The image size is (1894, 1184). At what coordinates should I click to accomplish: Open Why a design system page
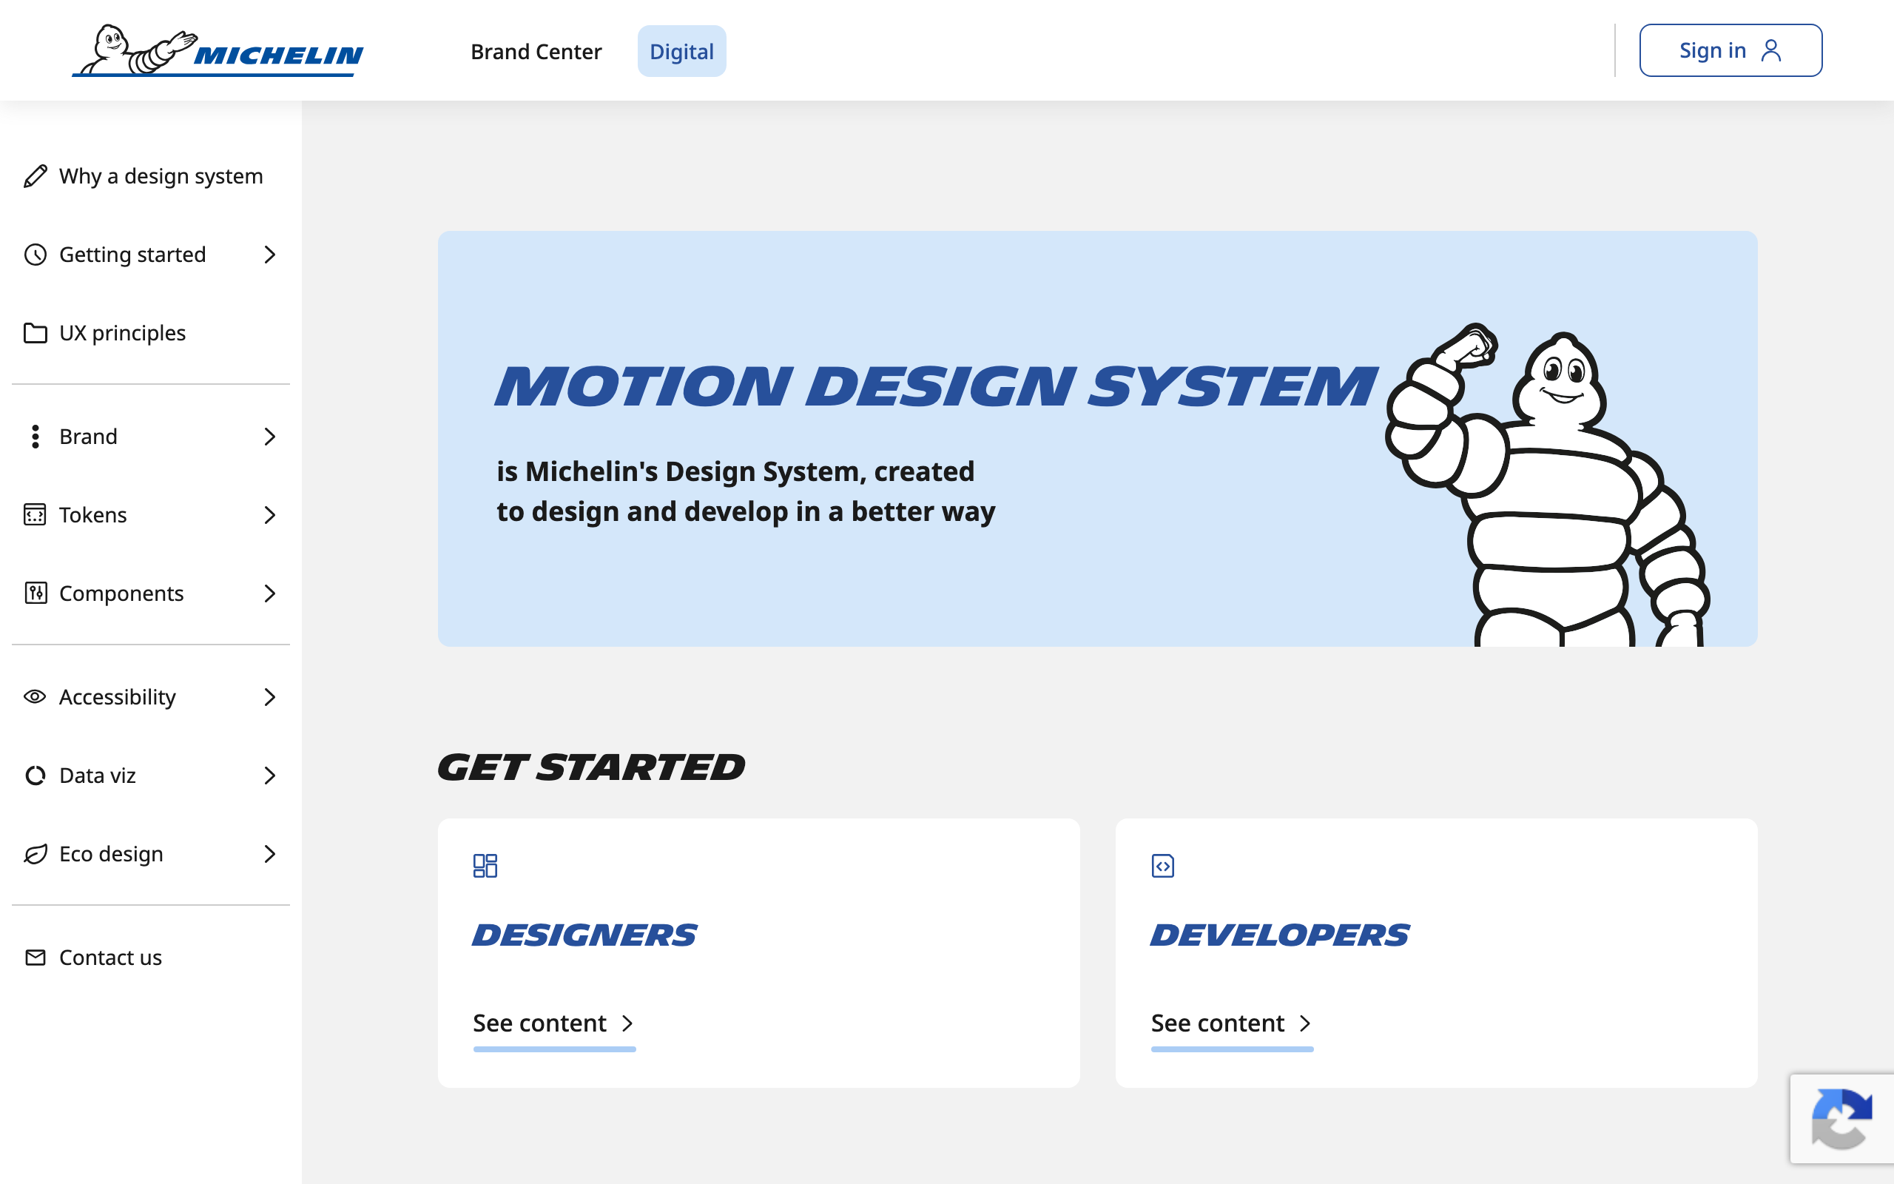[151, 176]
